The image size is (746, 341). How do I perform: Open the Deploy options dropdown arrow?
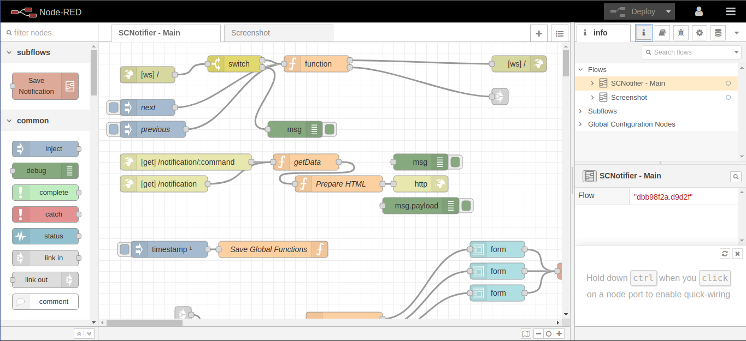[x=668, y=11]
